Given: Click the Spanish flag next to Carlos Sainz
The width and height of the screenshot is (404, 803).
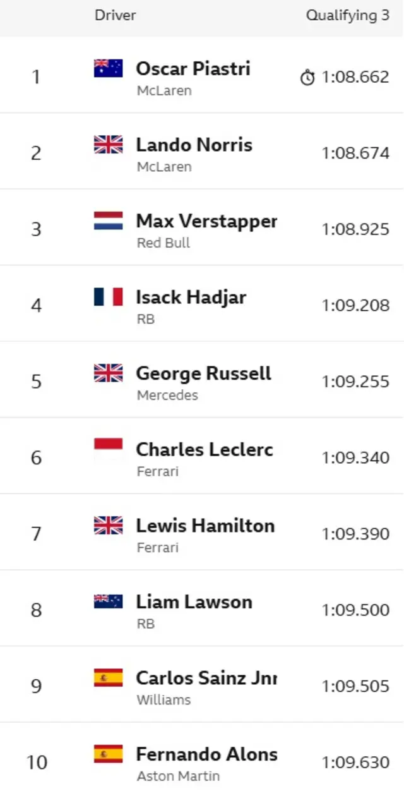Looking at the screenshot, I should pos(108,678).
